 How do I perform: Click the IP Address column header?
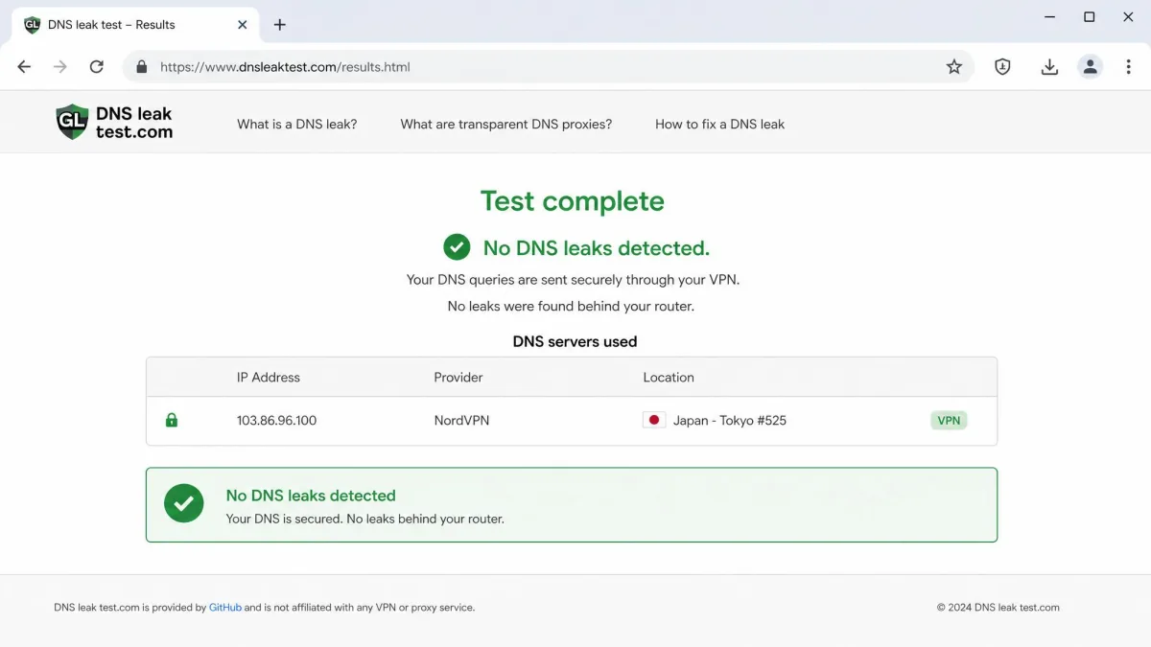coord(269,377)
